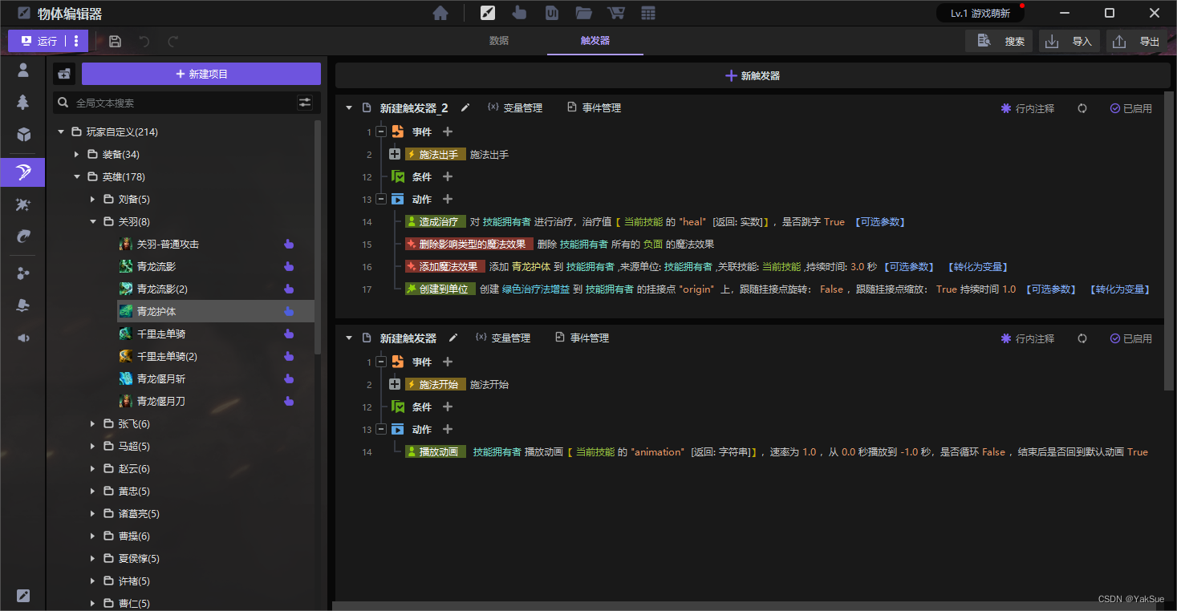The height and width of the screenshot is (611, 1177).
Task: Open 事件管理 for lower 新建触发器
Action: coord(582,338)
